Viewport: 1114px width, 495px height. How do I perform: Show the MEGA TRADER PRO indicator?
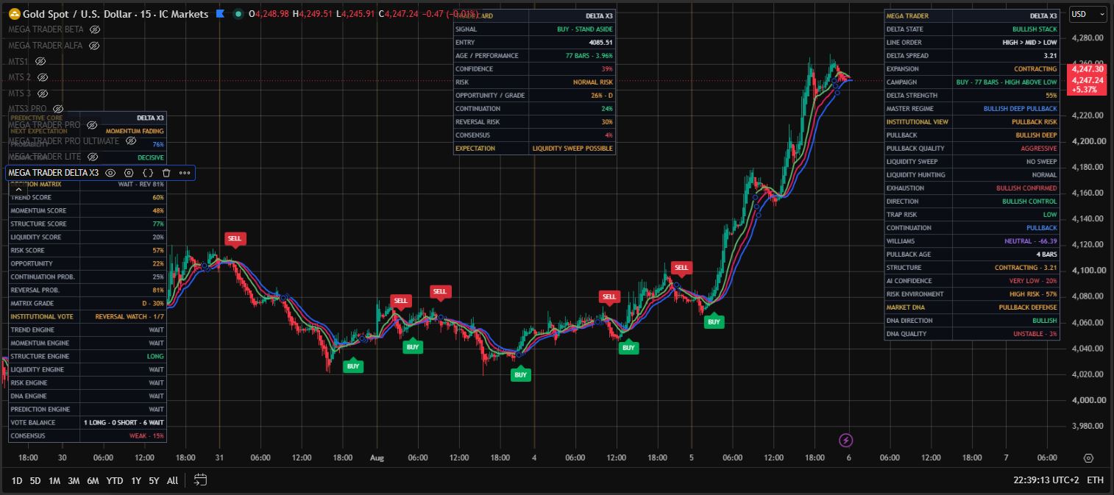pos(92,125)
